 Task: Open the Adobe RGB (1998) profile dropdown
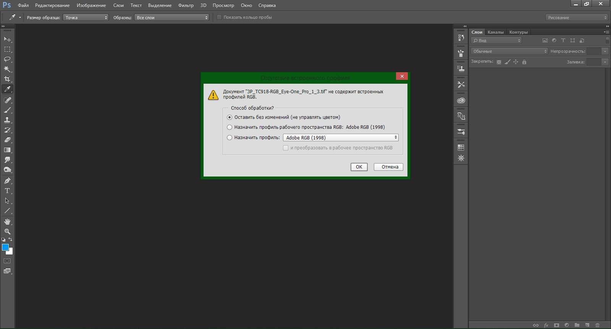pyautogui.click(x=341, y=138)
